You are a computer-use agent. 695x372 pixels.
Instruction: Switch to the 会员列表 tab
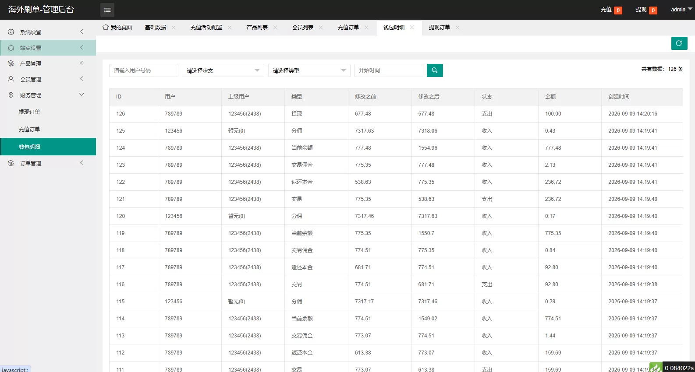303,27
